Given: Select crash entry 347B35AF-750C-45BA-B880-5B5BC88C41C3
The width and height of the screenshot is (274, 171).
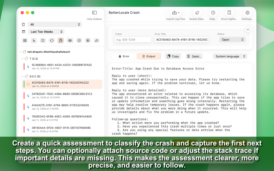Looking at the screenshot, I should coord(62,95).
